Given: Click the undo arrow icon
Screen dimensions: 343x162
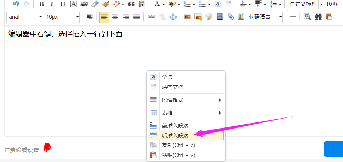Looking at the screenshot, I should point(16,4).
